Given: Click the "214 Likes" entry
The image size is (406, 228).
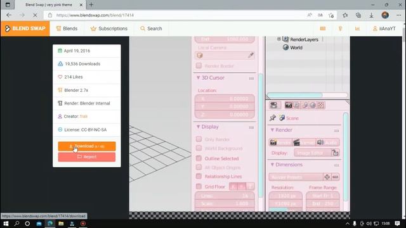Looking at the screenshot, I should coord(74,77).
